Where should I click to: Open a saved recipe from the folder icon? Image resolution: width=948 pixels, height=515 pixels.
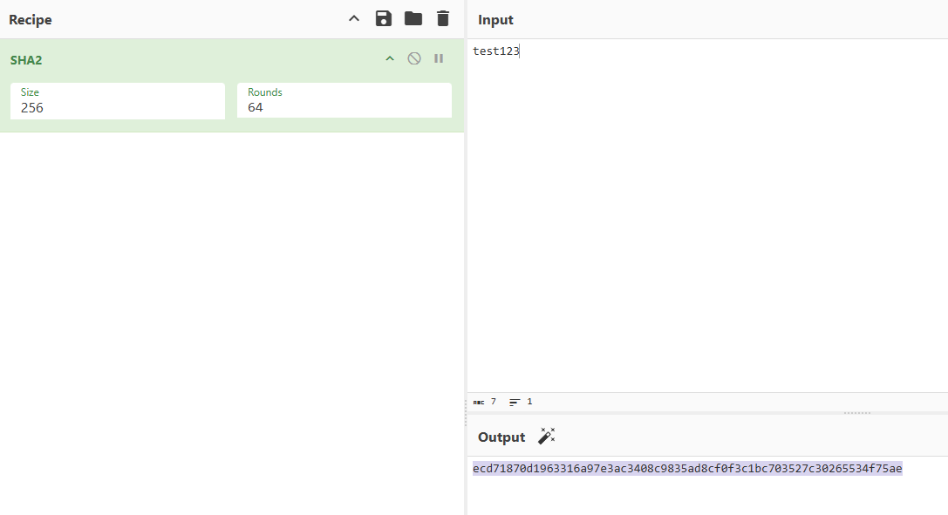pyautogui.click(x=413, y=17)
